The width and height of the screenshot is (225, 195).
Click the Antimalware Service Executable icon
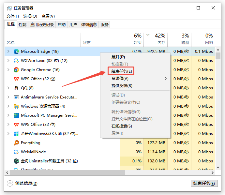16,97
